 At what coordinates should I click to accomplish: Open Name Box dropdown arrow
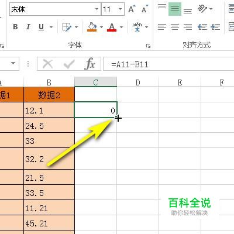click(x=13, y=63)
